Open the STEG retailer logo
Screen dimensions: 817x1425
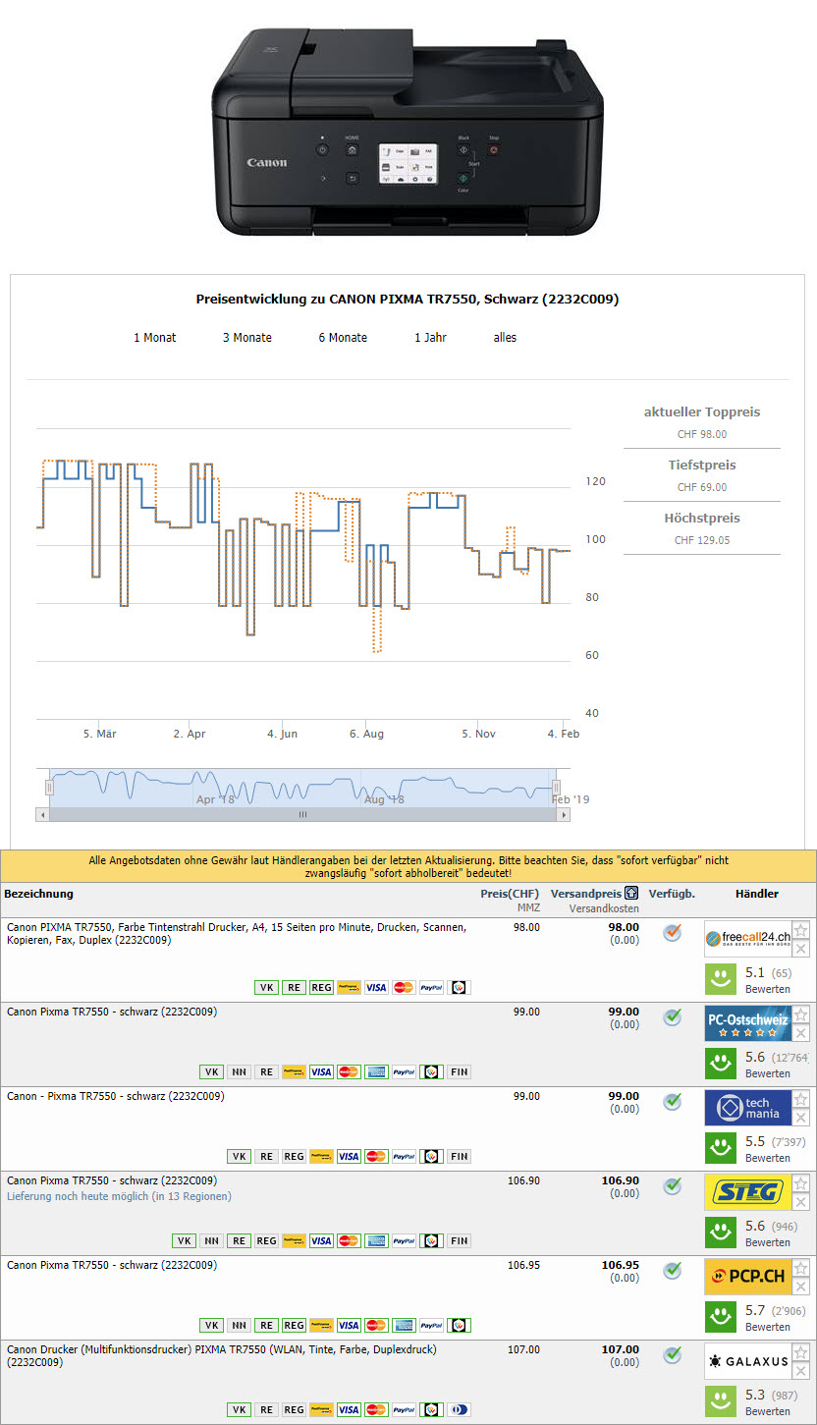[747, 1193]
